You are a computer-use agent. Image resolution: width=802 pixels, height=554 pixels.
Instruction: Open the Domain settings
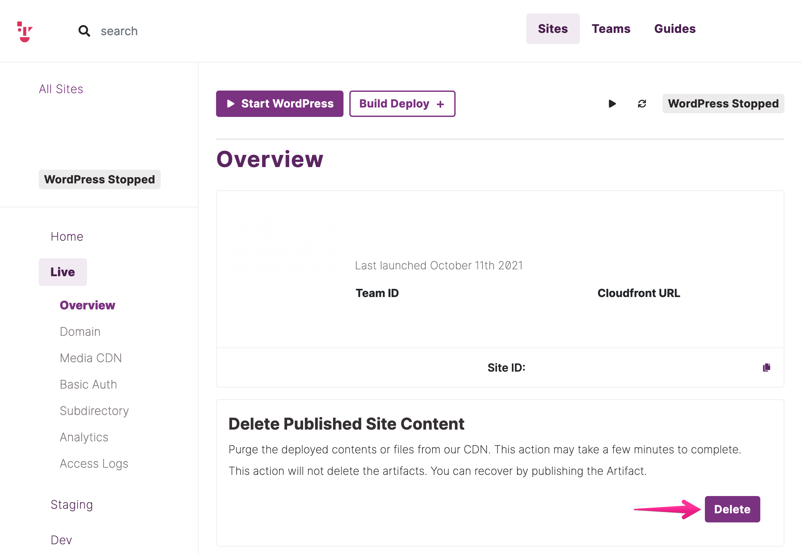pos(80,332)
